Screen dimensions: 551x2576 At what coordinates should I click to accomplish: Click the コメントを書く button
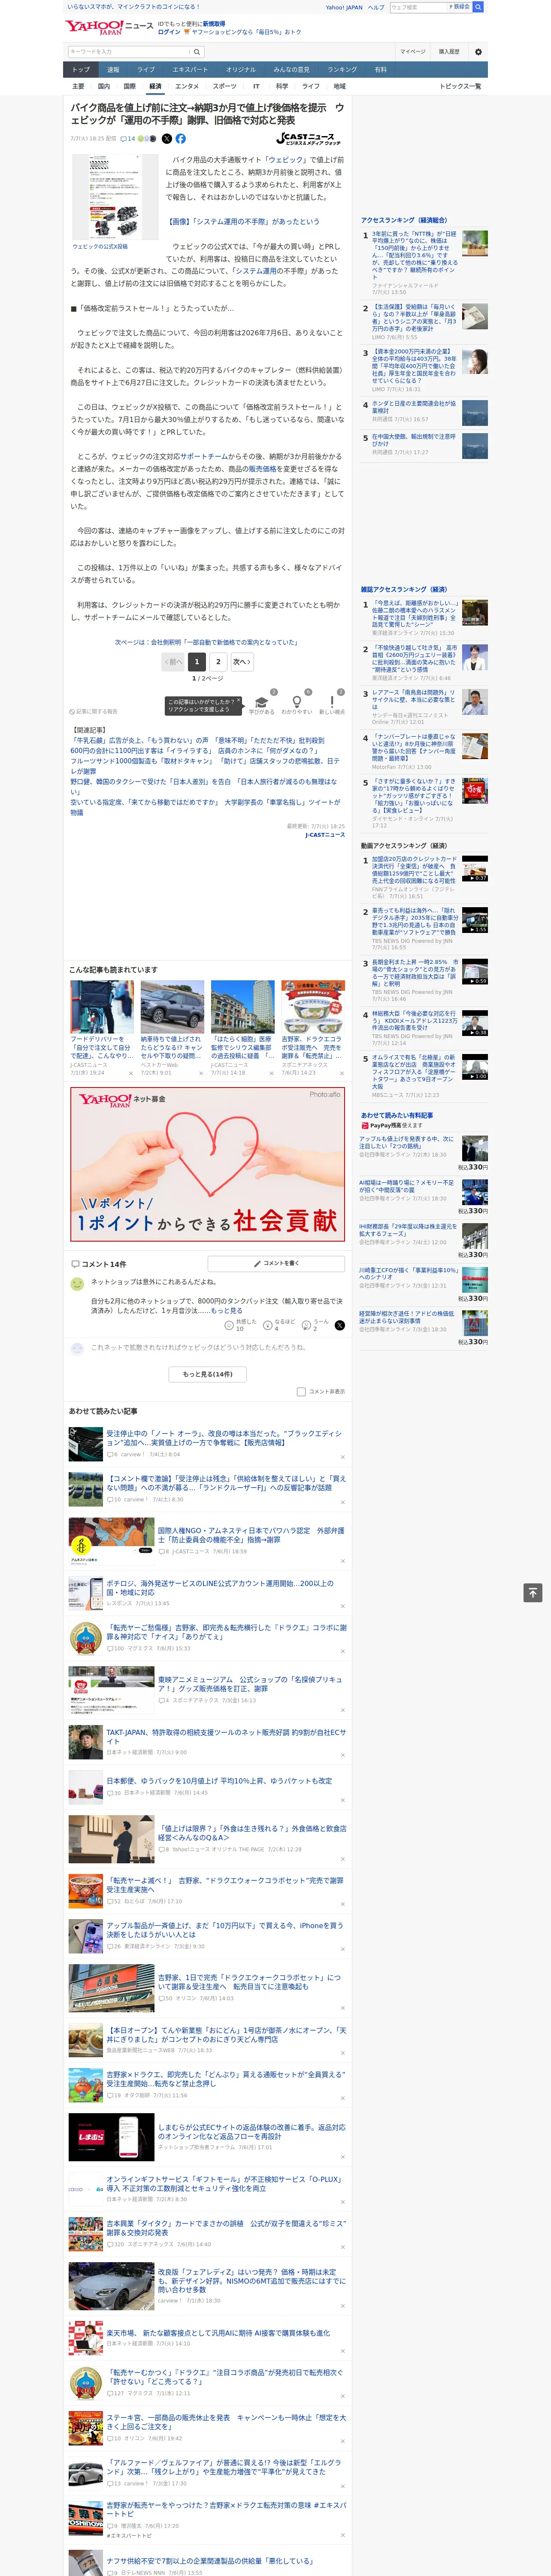point(276,1263)
